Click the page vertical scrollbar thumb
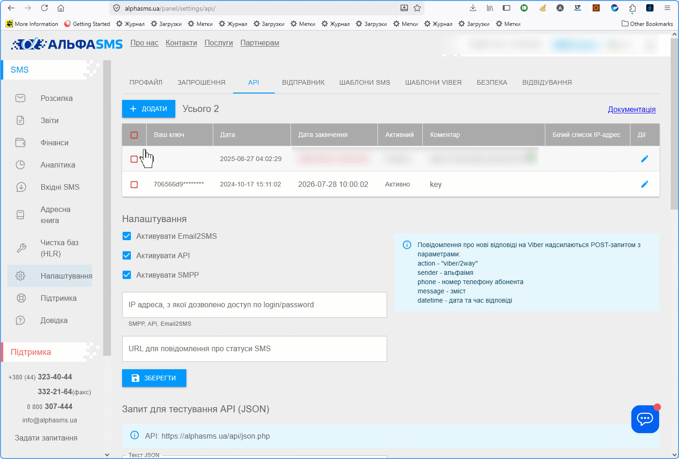This screenshot has width=679, height=459. pyautogui.click(x=674, y=121)
